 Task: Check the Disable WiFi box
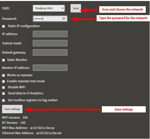[x=4, y=88]
